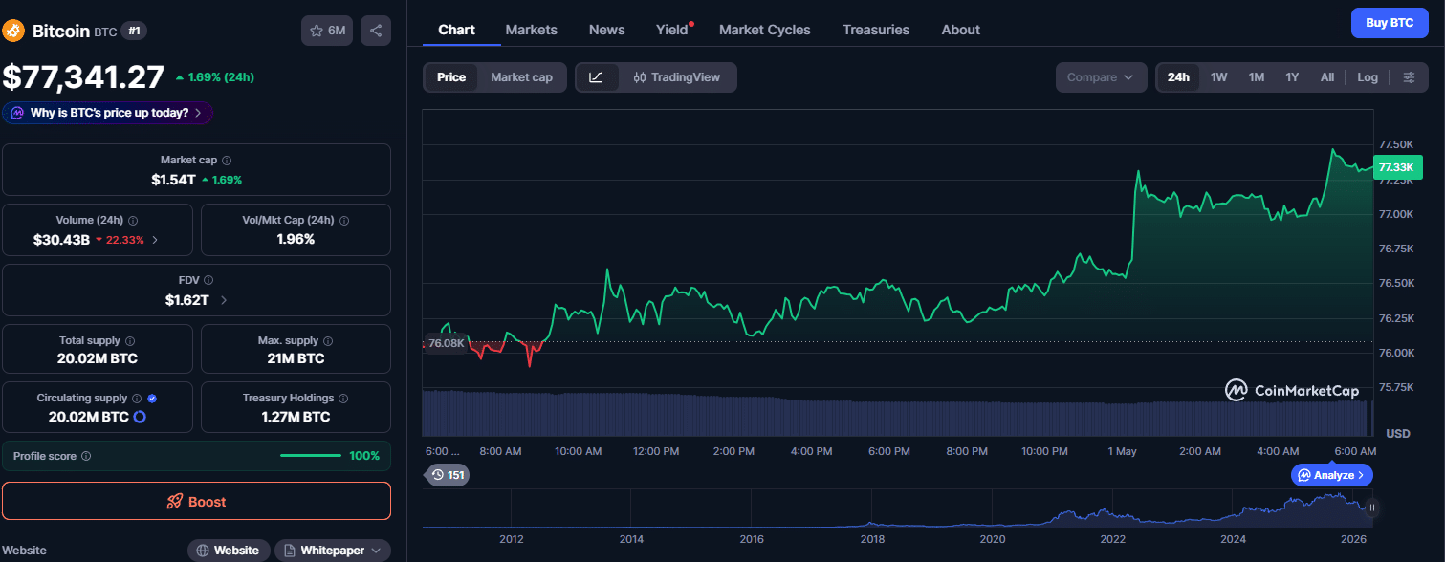Viewport: 1445px width, 562px height.
Task: Click the Buy BTC button
Action: (1390, 22)
